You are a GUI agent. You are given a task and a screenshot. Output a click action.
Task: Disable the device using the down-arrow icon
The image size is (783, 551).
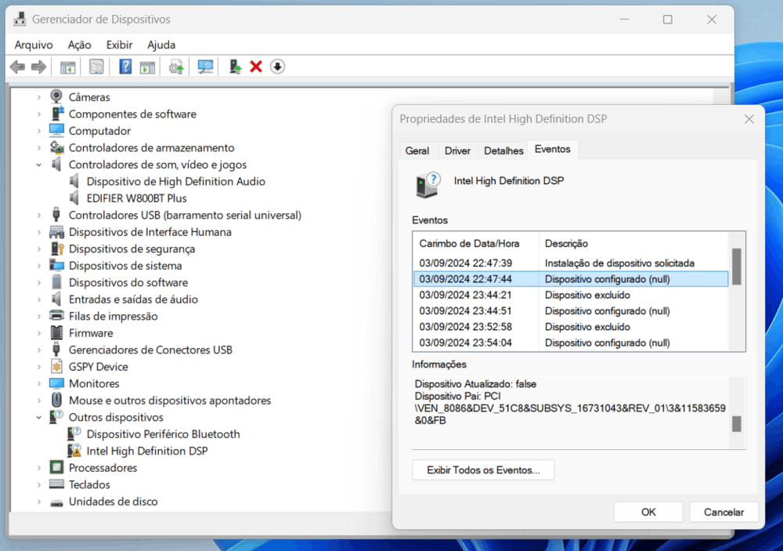(x=277, y=66)
